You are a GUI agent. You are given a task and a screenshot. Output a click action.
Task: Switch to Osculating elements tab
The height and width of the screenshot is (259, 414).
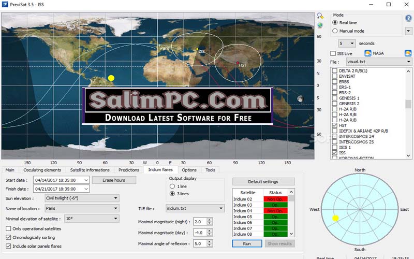coord(42,170)
